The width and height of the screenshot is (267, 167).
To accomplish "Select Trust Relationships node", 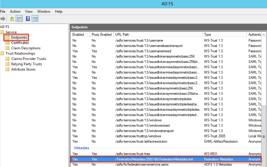I will click(20, 53).
